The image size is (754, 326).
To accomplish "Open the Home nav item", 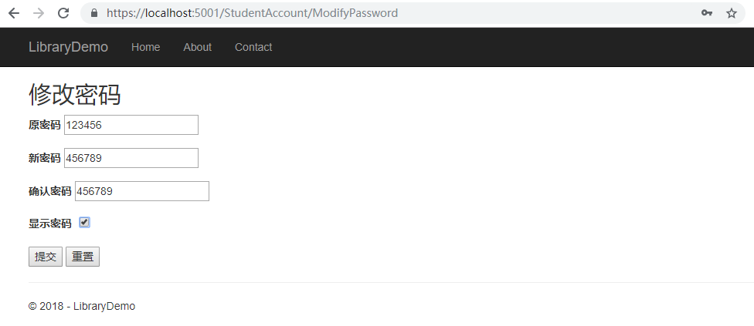I will click(x=145, y=47).
